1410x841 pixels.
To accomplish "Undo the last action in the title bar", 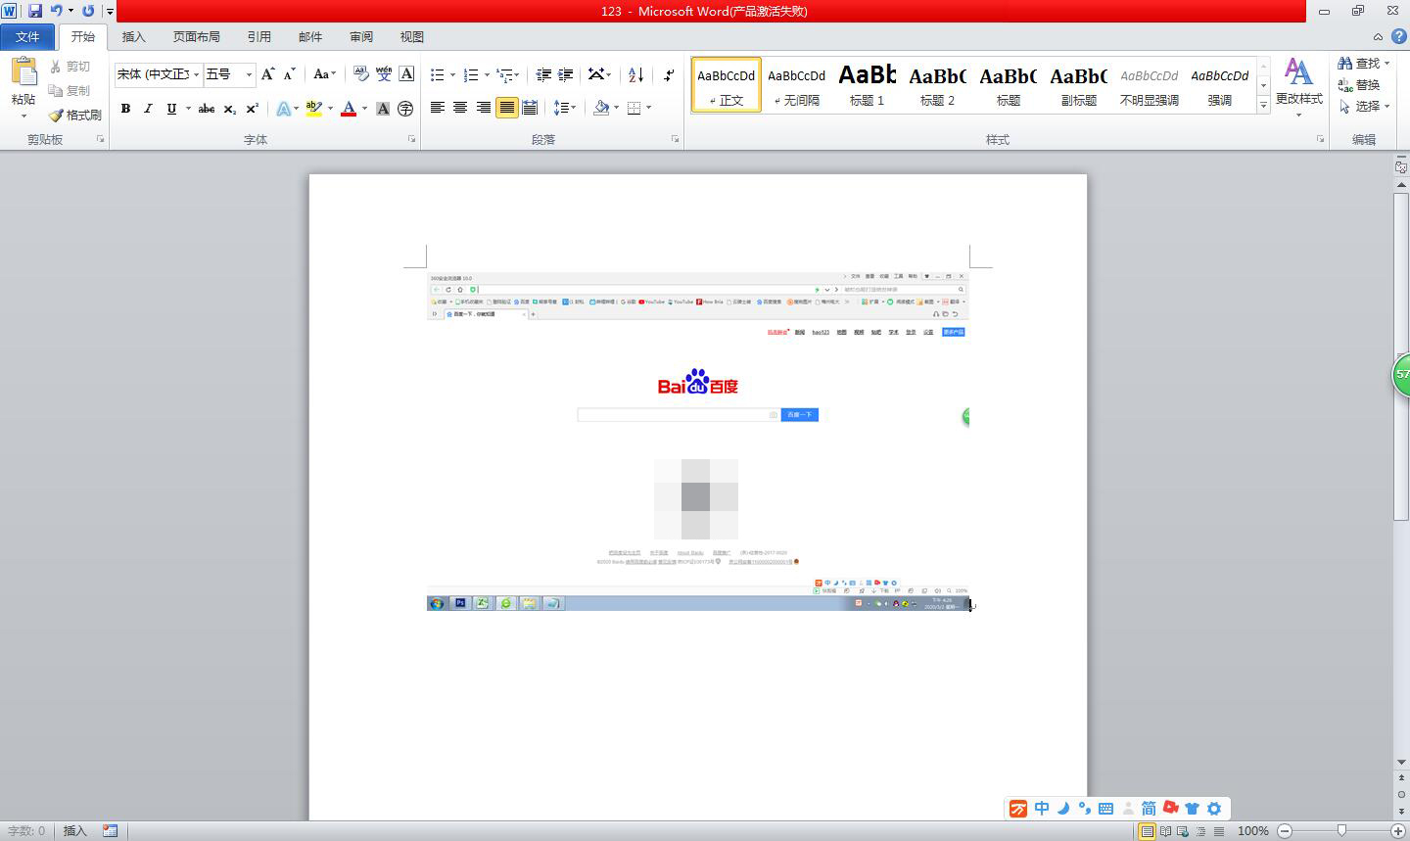I will [x=57, y=11].
